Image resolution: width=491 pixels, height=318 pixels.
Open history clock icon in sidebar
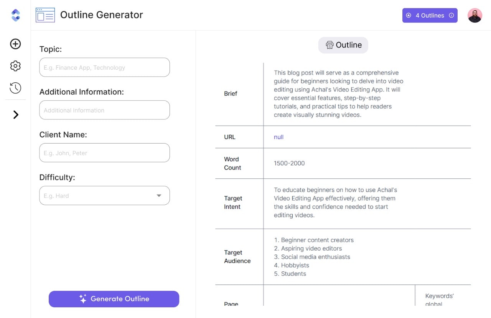[x=15, y=88]
